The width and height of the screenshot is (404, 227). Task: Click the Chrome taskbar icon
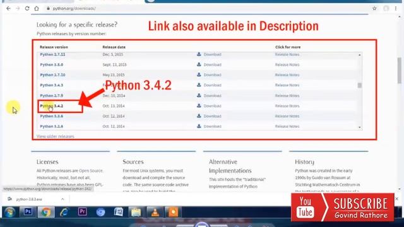click(46, 212)
